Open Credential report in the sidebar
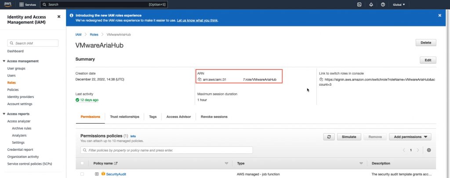Screen dimensions: 450x178 coord(20,149)
